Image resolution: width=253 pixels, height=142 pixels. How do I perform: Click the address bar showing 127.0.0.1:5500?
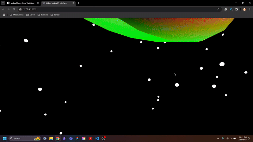(120, 9)
